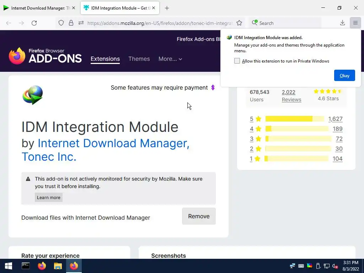Go to Extensions section

click(105, 59)
